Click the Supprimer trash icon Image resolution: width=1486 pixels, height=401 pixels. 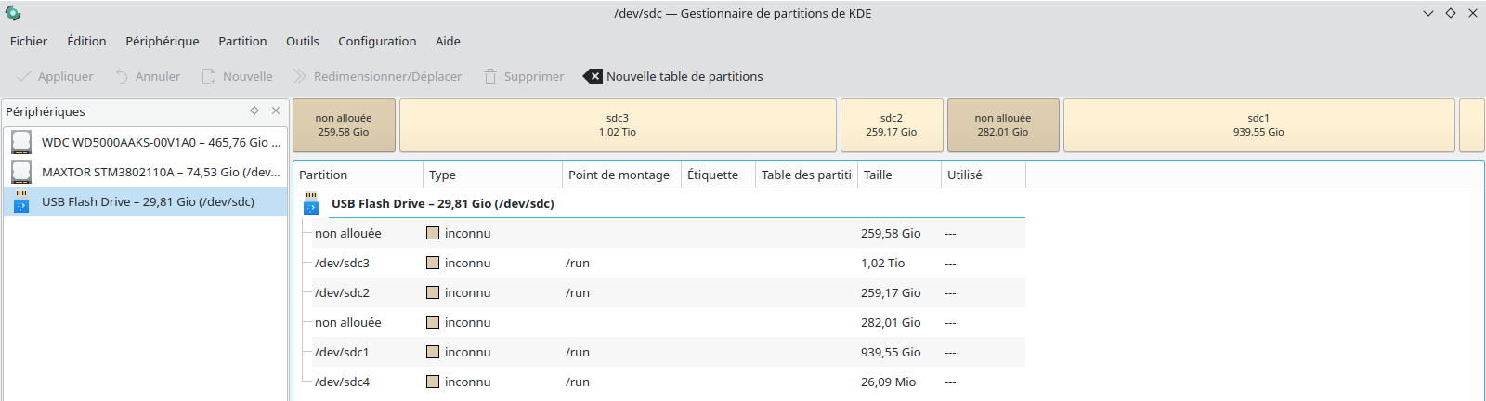(x=490, y=76)
